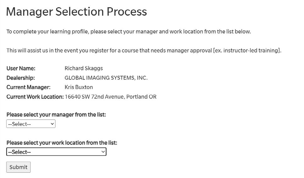This screenshot has height=178, width=304.
Task: Click 'Please select your manager from the list' label
Action: point(56,114)
